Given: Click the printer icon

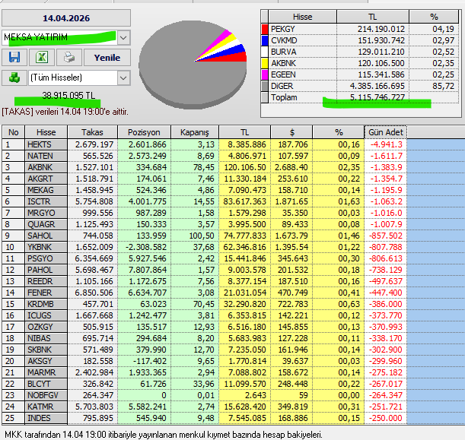Looking at the screenshot, I should tap(69, 58).
